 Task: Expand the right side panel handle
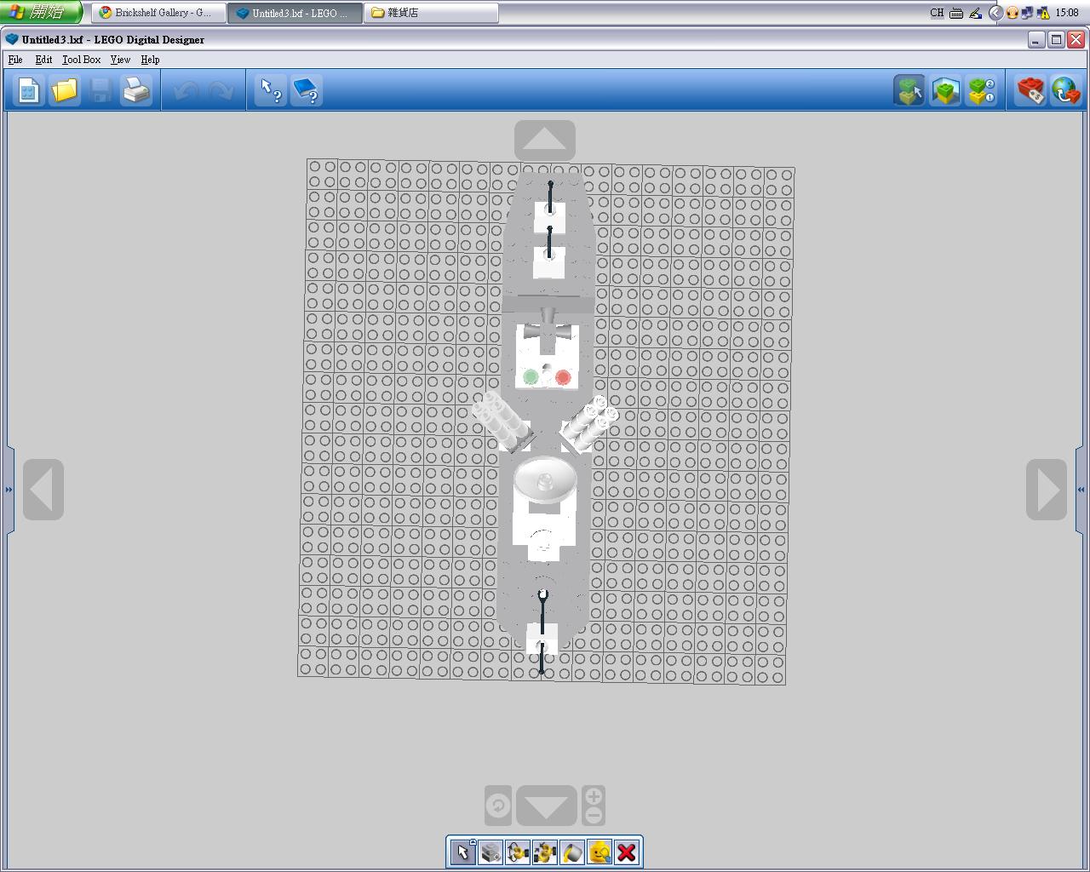1081,490
